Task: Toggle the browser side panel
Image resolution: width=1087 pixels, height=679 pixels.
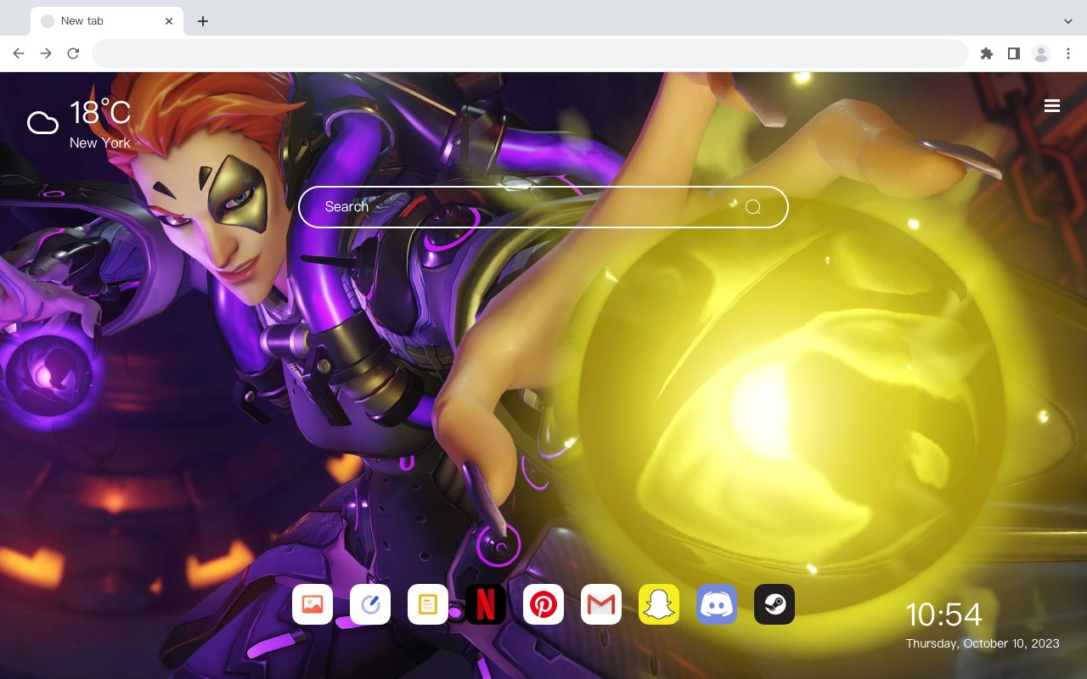Action: pos(1013,53)
